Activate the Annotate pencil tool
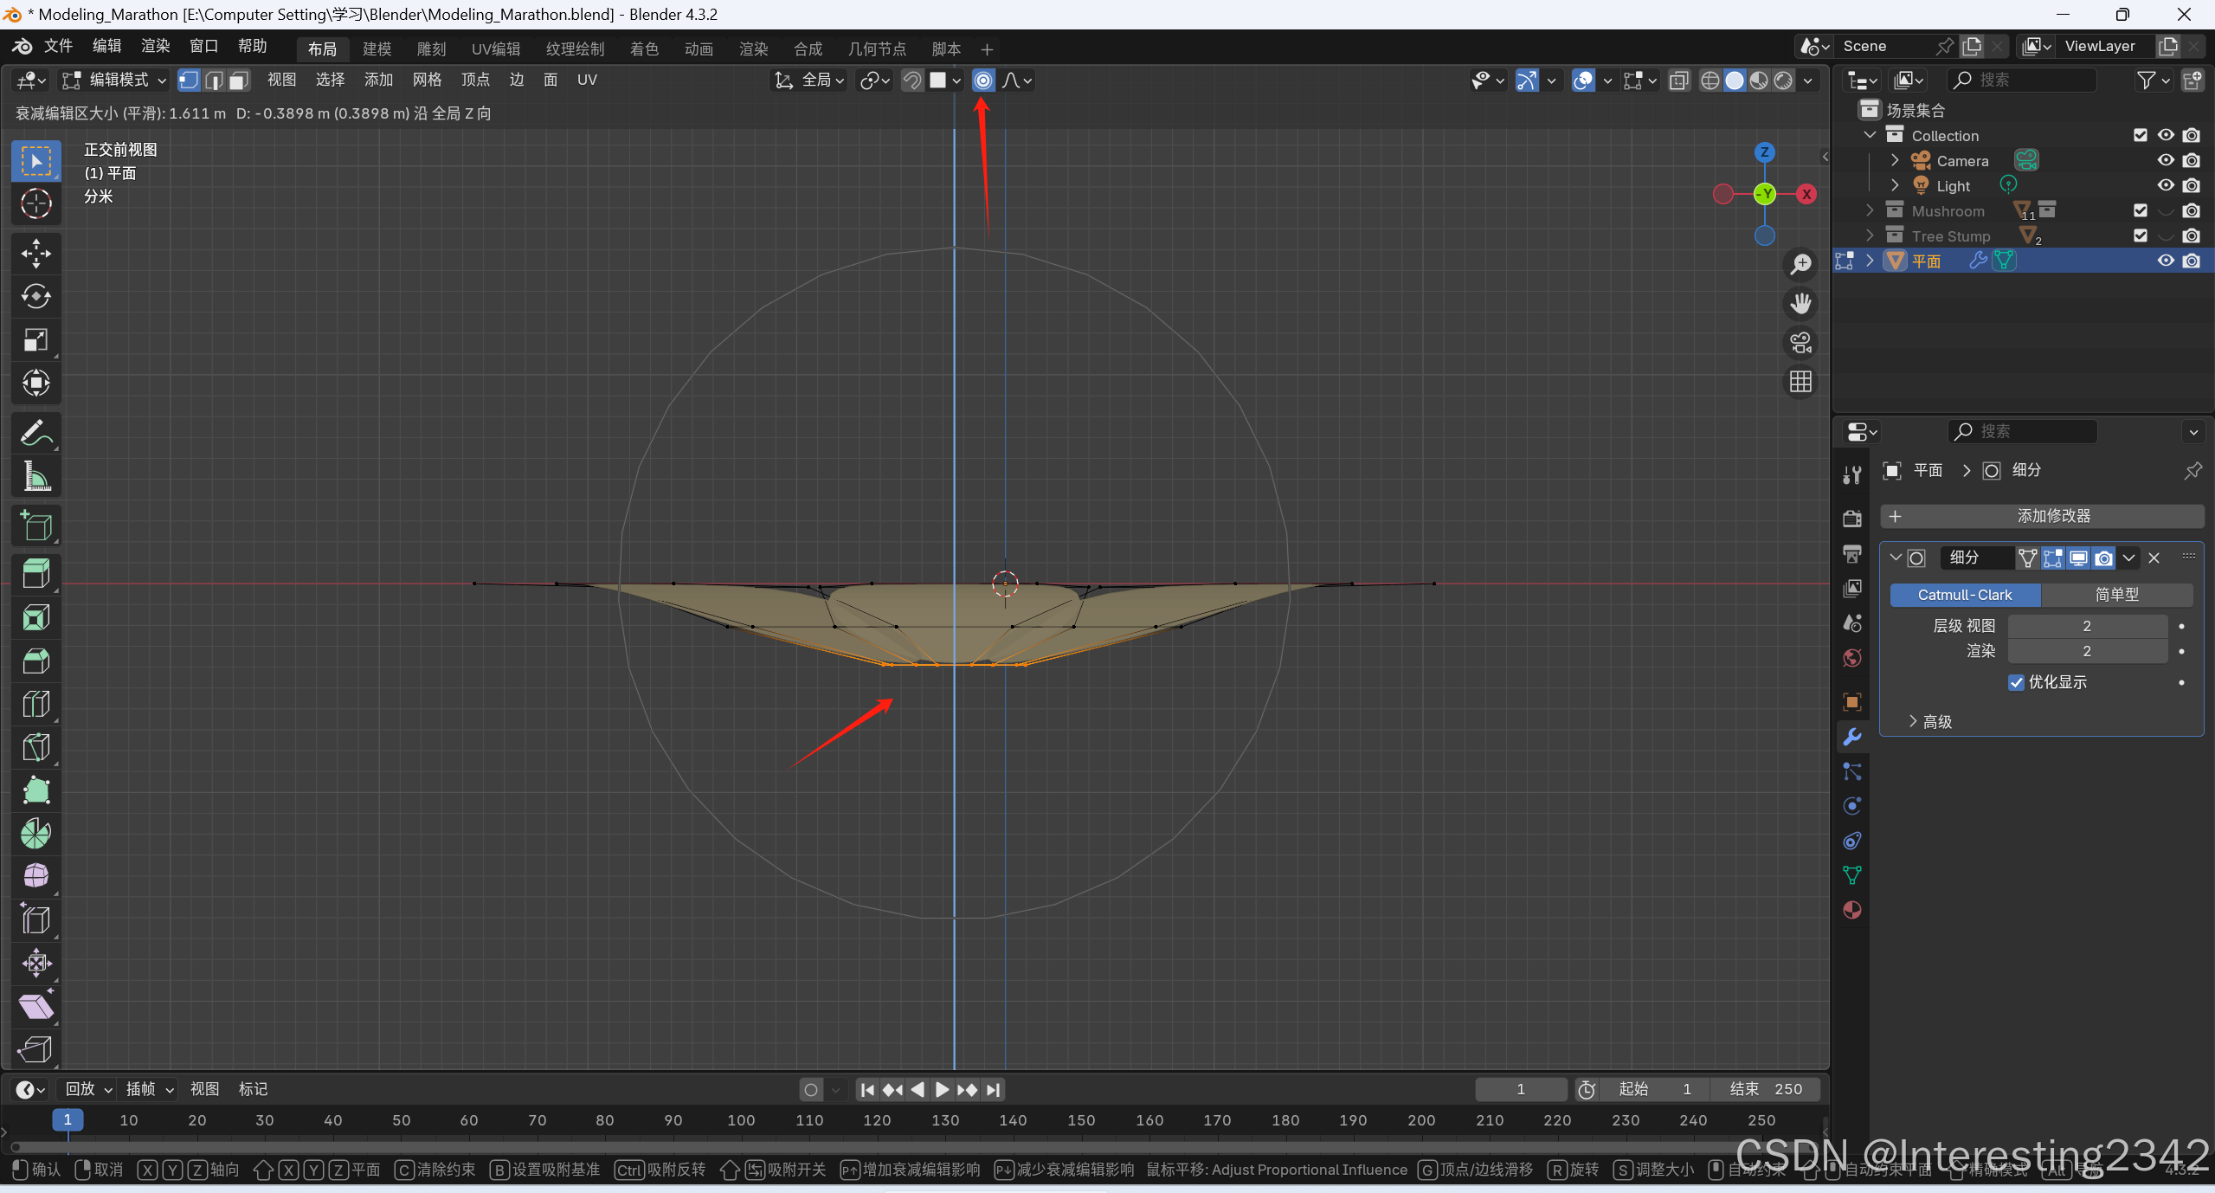 (x=35, y=433)
